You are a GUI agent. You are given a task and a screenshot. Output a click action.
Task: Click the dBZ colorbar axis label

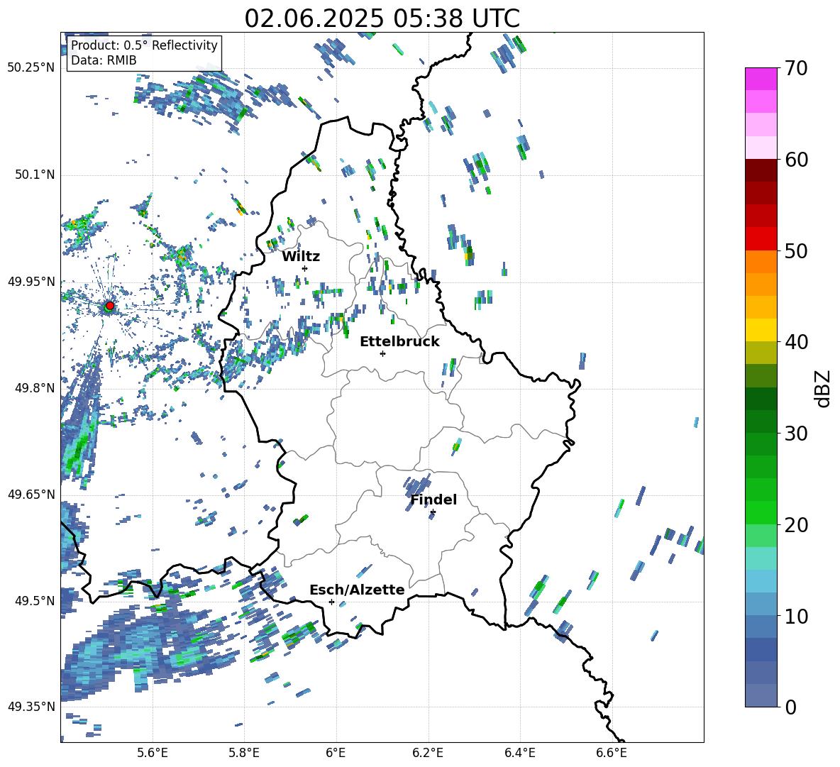click(x=824, y=388)
